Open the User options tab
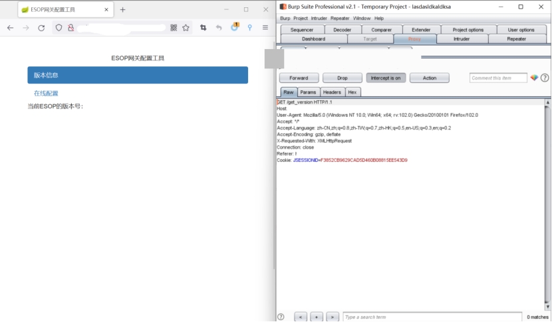552x322 pixels. point(521,30)
